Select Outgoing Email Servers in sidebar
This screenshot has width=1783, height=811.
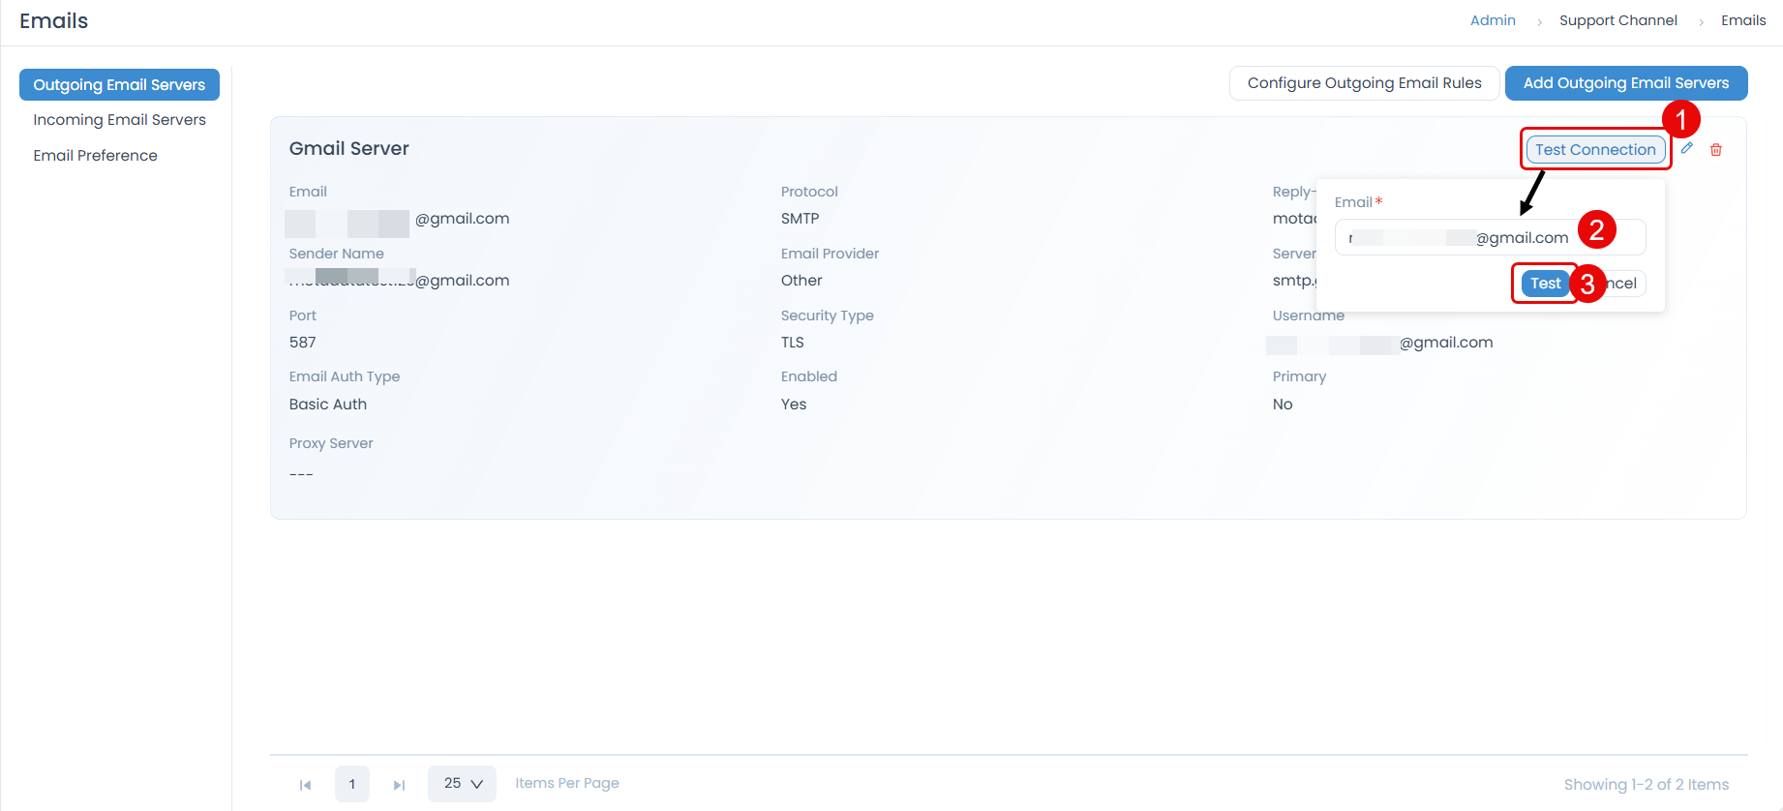coord(119,85)
